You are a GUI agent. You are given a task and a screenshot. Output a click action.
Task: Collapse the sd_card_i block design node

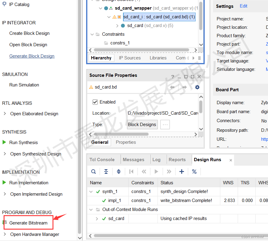[109, 17]
